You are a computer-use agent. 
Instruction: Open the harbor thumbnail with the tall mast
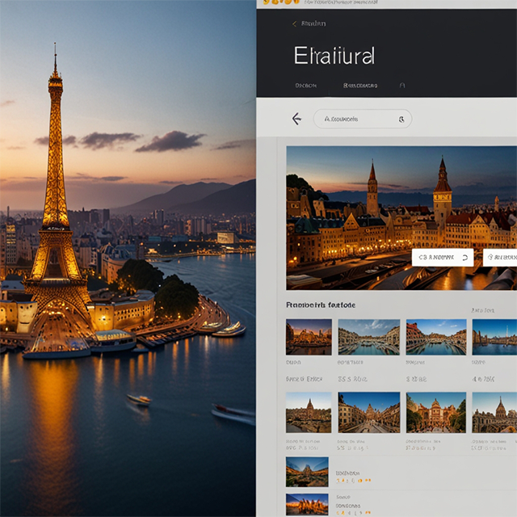(494, 337)
